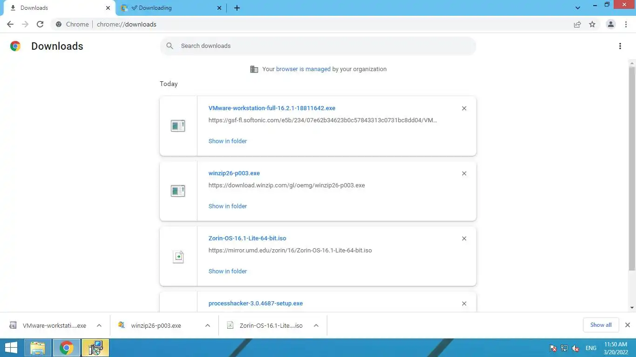
Task: Open the clock showing 11:50 AM
Action: point(616,348)
